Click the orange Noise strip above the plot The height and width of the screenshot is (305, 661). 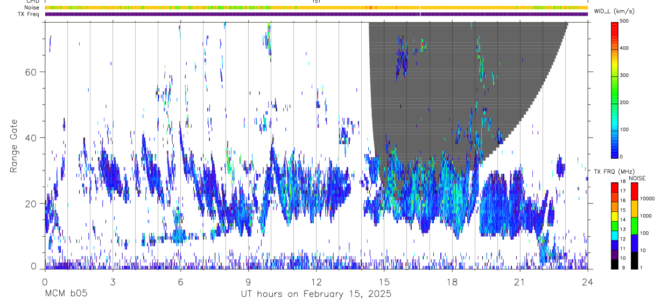[316, 8]
